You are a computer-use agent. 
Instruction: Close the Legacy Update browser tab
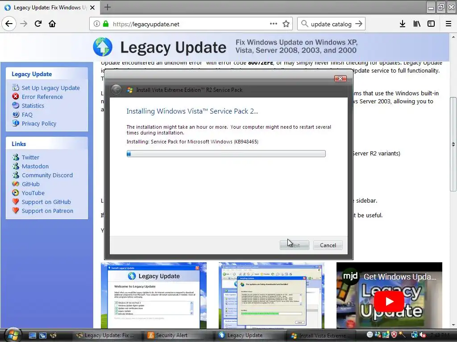coord(92,8)
